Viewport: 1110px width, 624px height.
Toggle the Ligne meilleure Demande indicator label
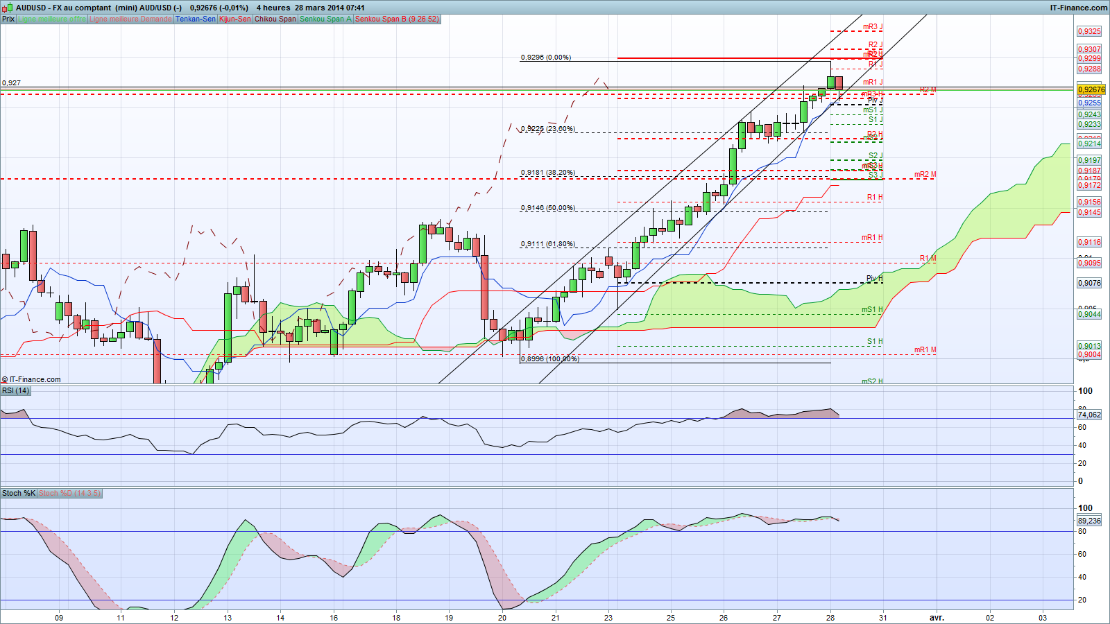130,19
